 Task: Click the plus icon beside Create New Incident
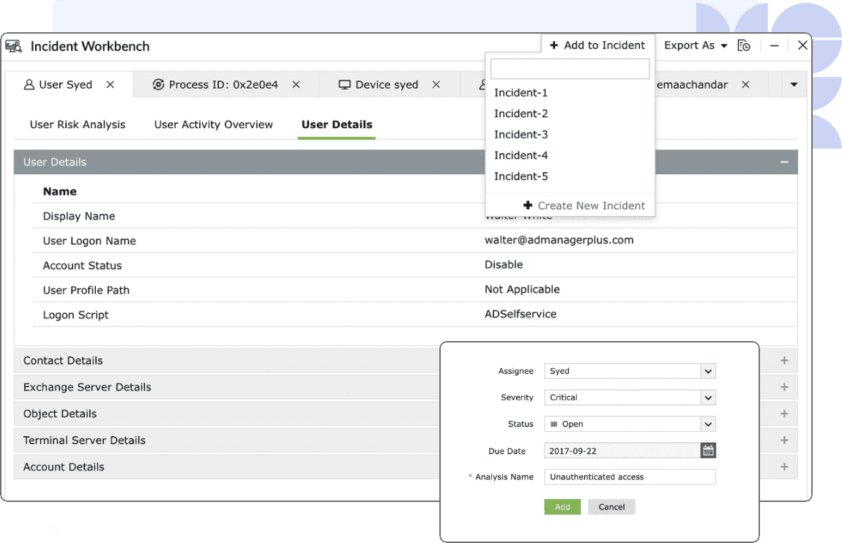point(528,205)
